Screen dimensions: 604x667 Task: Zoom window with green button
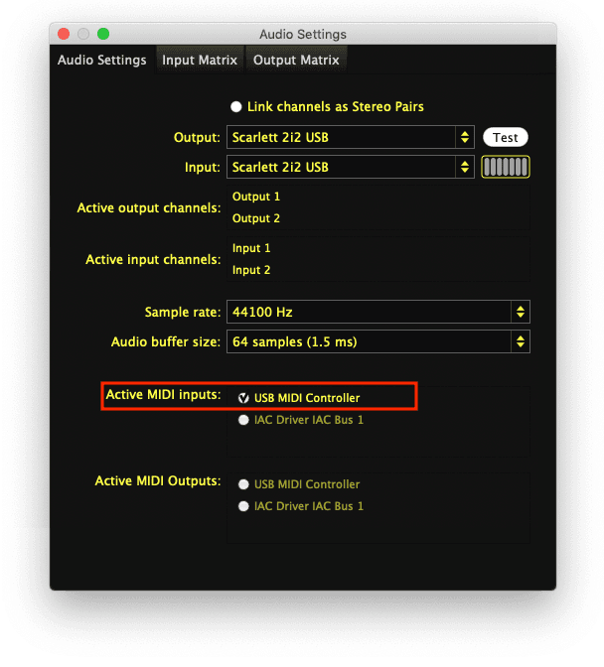[x=103, y=34]
